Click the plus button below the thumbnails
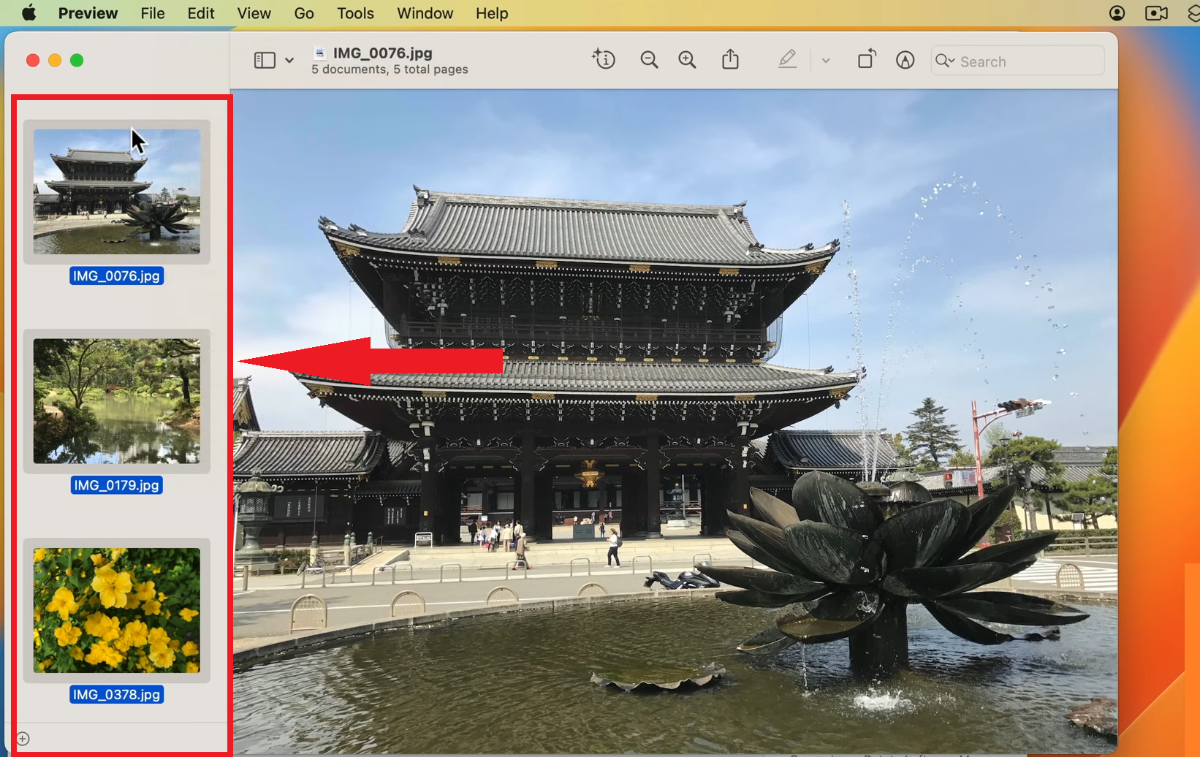Image resolution: width=1200 pixels, height=757 pixels. coord(23,737)
